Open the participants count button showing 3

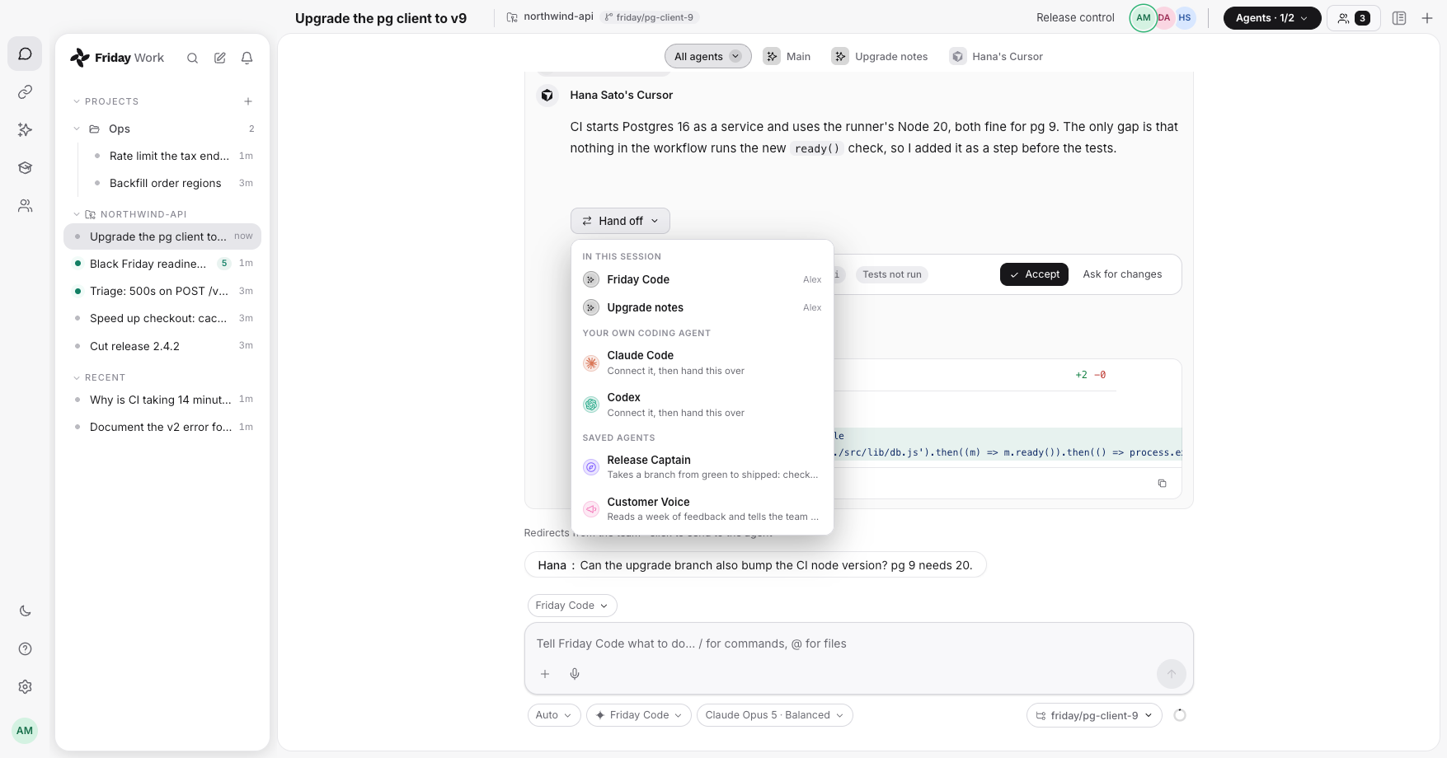point(1353,18)
